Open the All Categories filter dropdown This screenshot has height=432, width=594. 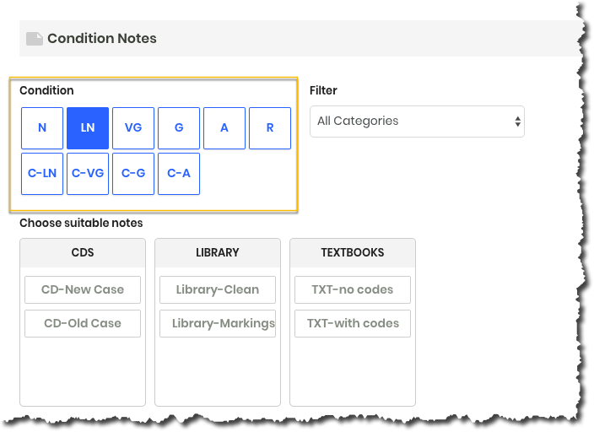click(x=417, y=121)
